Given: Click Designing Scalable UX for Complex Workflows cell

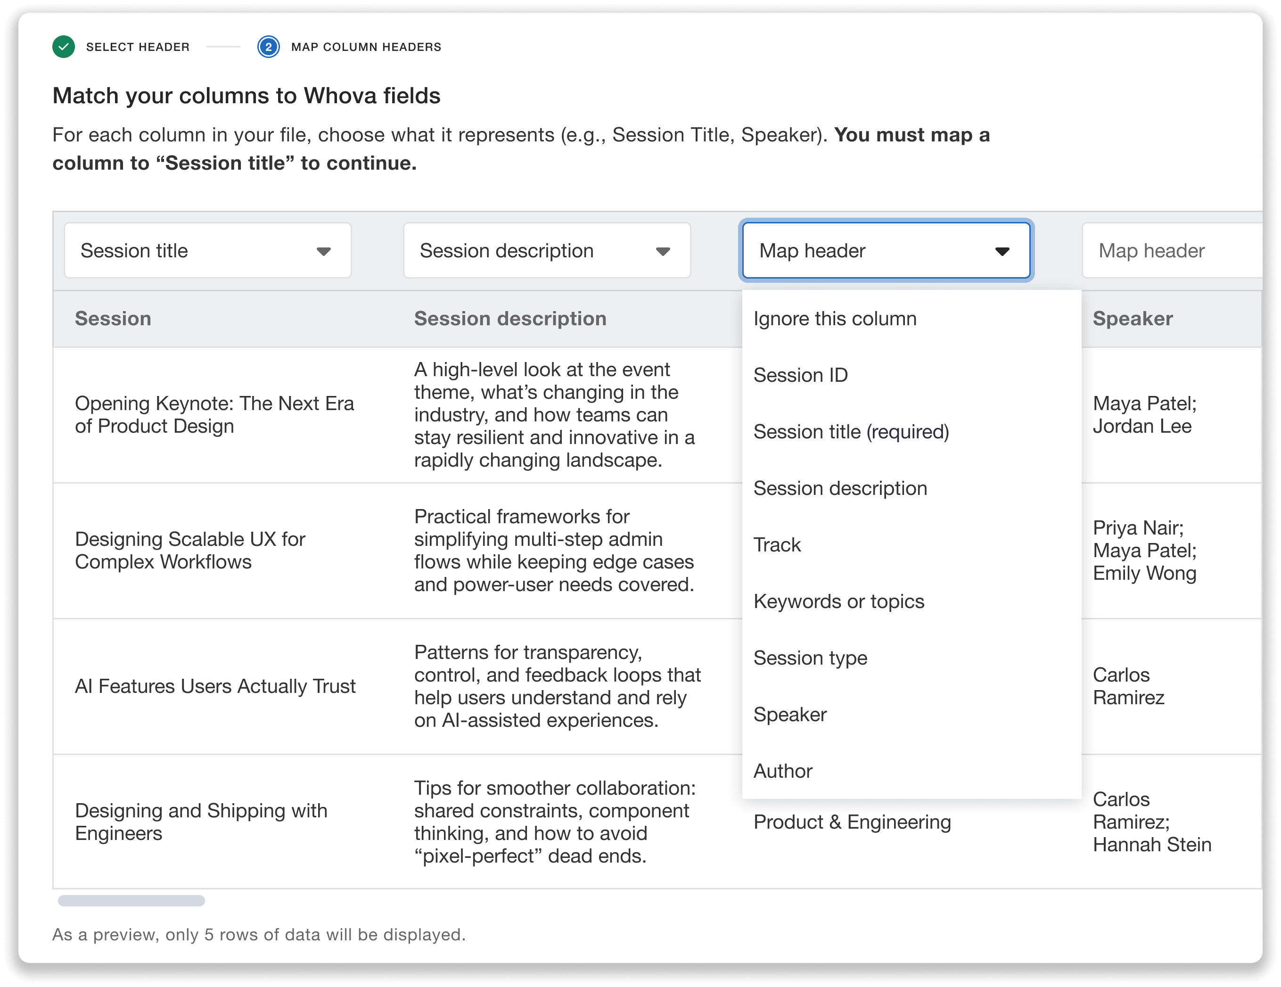Looking at the screenshot, I should coord(223,550).
